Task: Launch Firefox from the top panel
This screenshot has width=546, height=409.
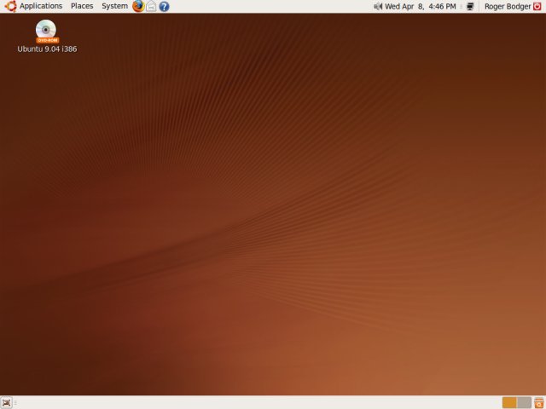Action: 138,6
